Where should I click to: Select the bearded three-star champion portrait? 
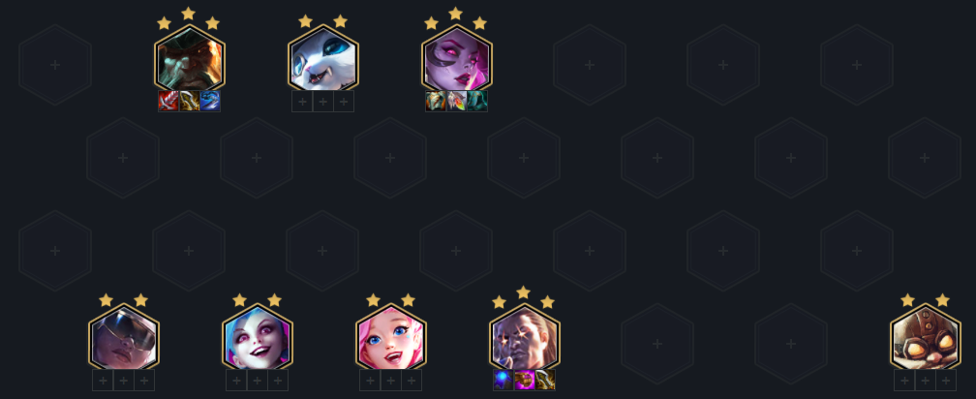189,60
